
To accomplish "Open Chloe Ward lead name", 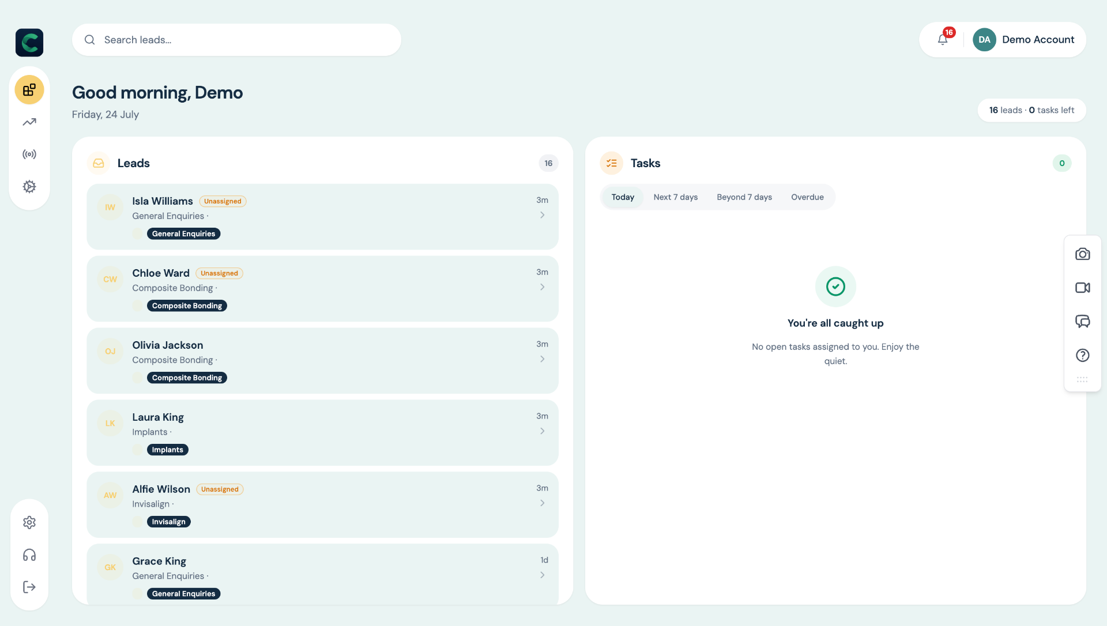I will click(161, 273).
